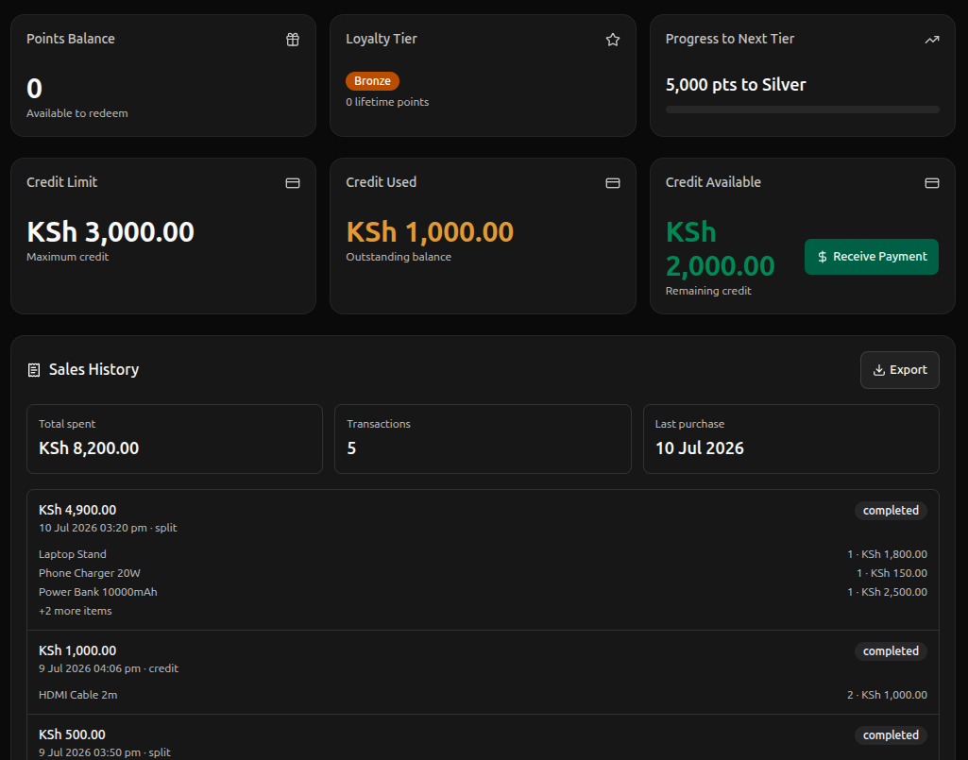This screenshot has width=968, height=760.
Task: Click the Last purchase date 10 Jul 2026
Action: (699, 448)
